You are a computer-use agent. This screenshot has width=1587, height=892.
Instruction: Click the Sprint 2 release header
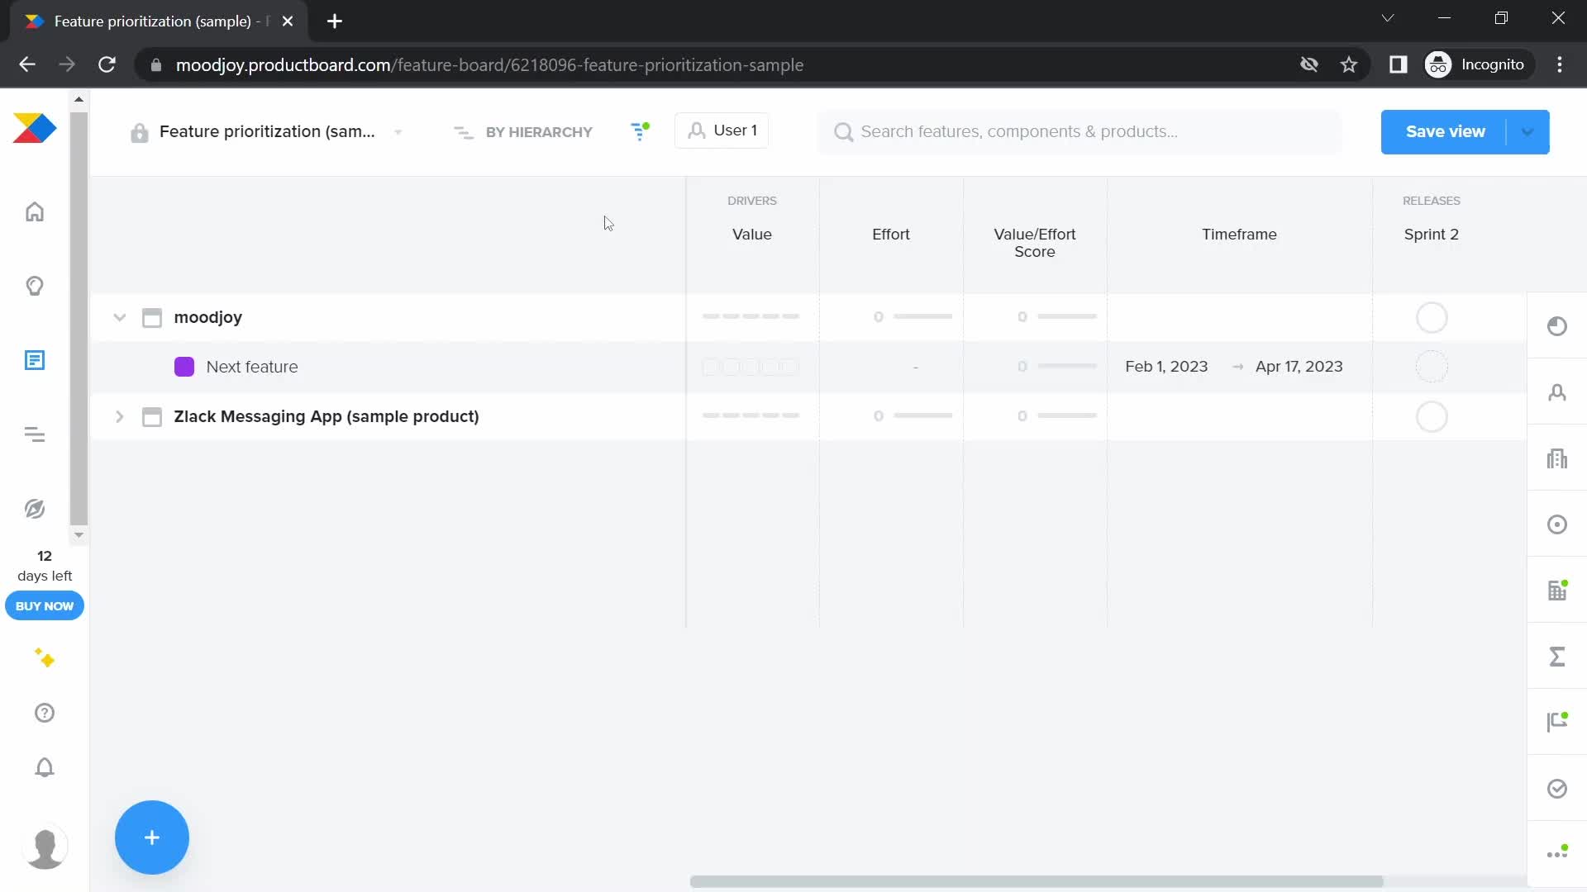click(x=1432, y=235)
